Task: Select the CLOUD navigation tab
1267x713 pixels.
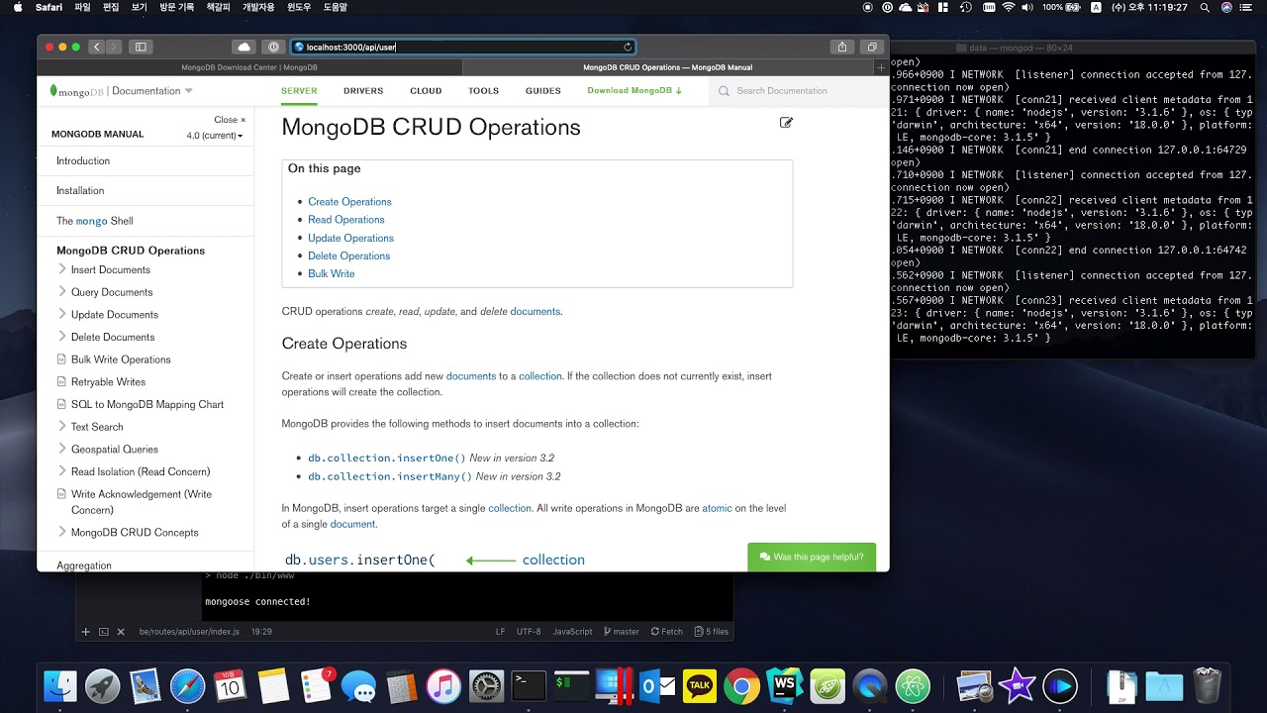Action: (426, 91)
